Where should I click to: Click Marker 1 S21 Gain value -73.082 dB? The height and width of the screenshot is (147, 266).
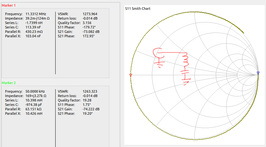pos(91,32)
